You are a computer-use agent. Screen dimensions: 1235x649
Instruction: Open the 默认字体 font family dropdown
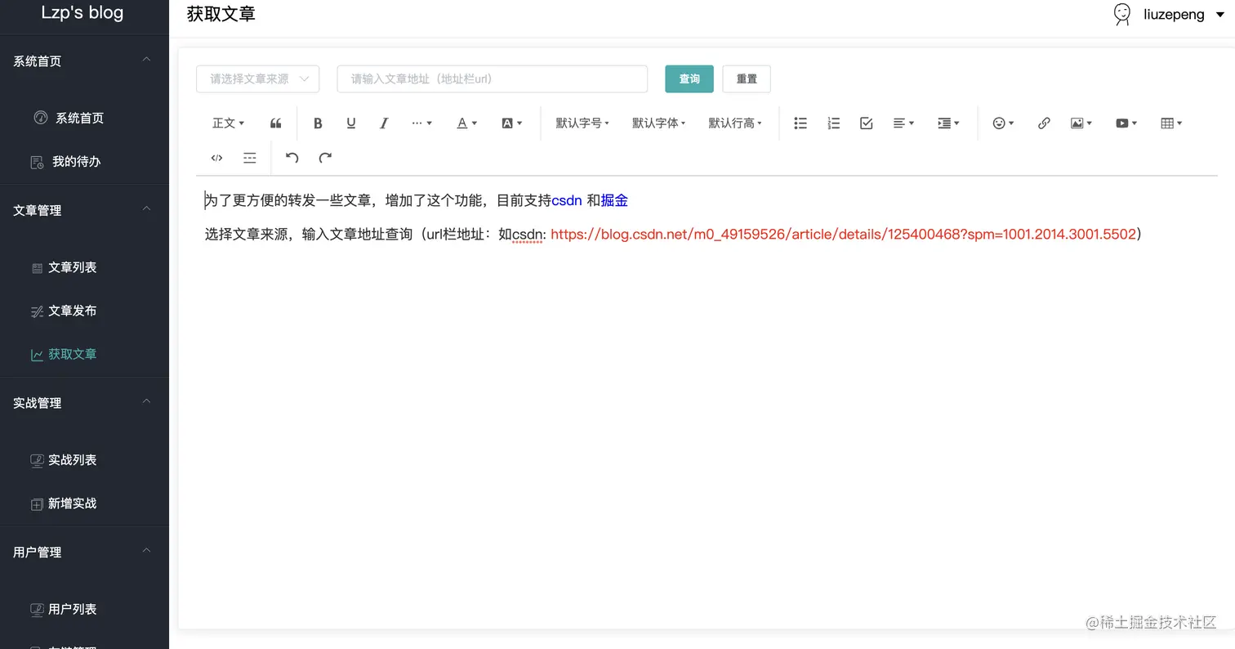658,123
